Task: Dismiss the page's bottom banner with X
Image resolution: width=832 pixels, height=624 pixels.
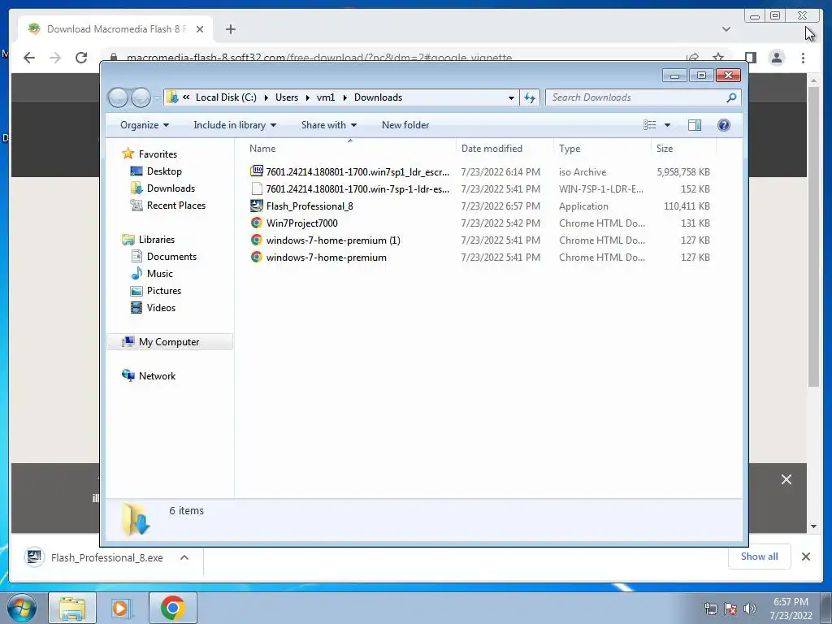Action: pos(786,479)
